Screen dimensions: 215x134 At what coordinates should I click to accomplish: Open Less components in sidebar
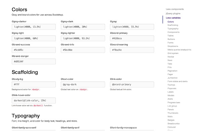coord(175,9)
